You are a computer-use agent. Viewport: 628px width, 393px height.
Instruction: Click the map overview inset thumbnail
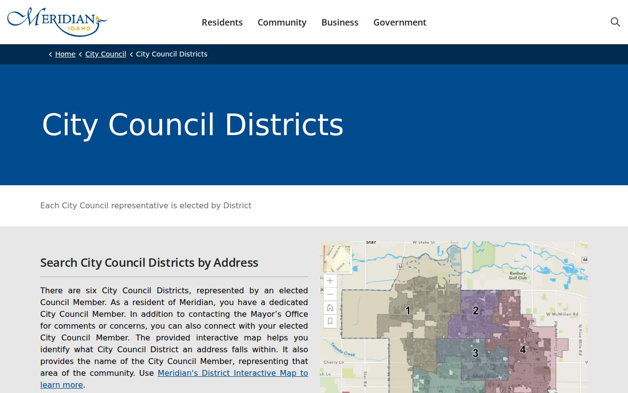click(338, 258)
